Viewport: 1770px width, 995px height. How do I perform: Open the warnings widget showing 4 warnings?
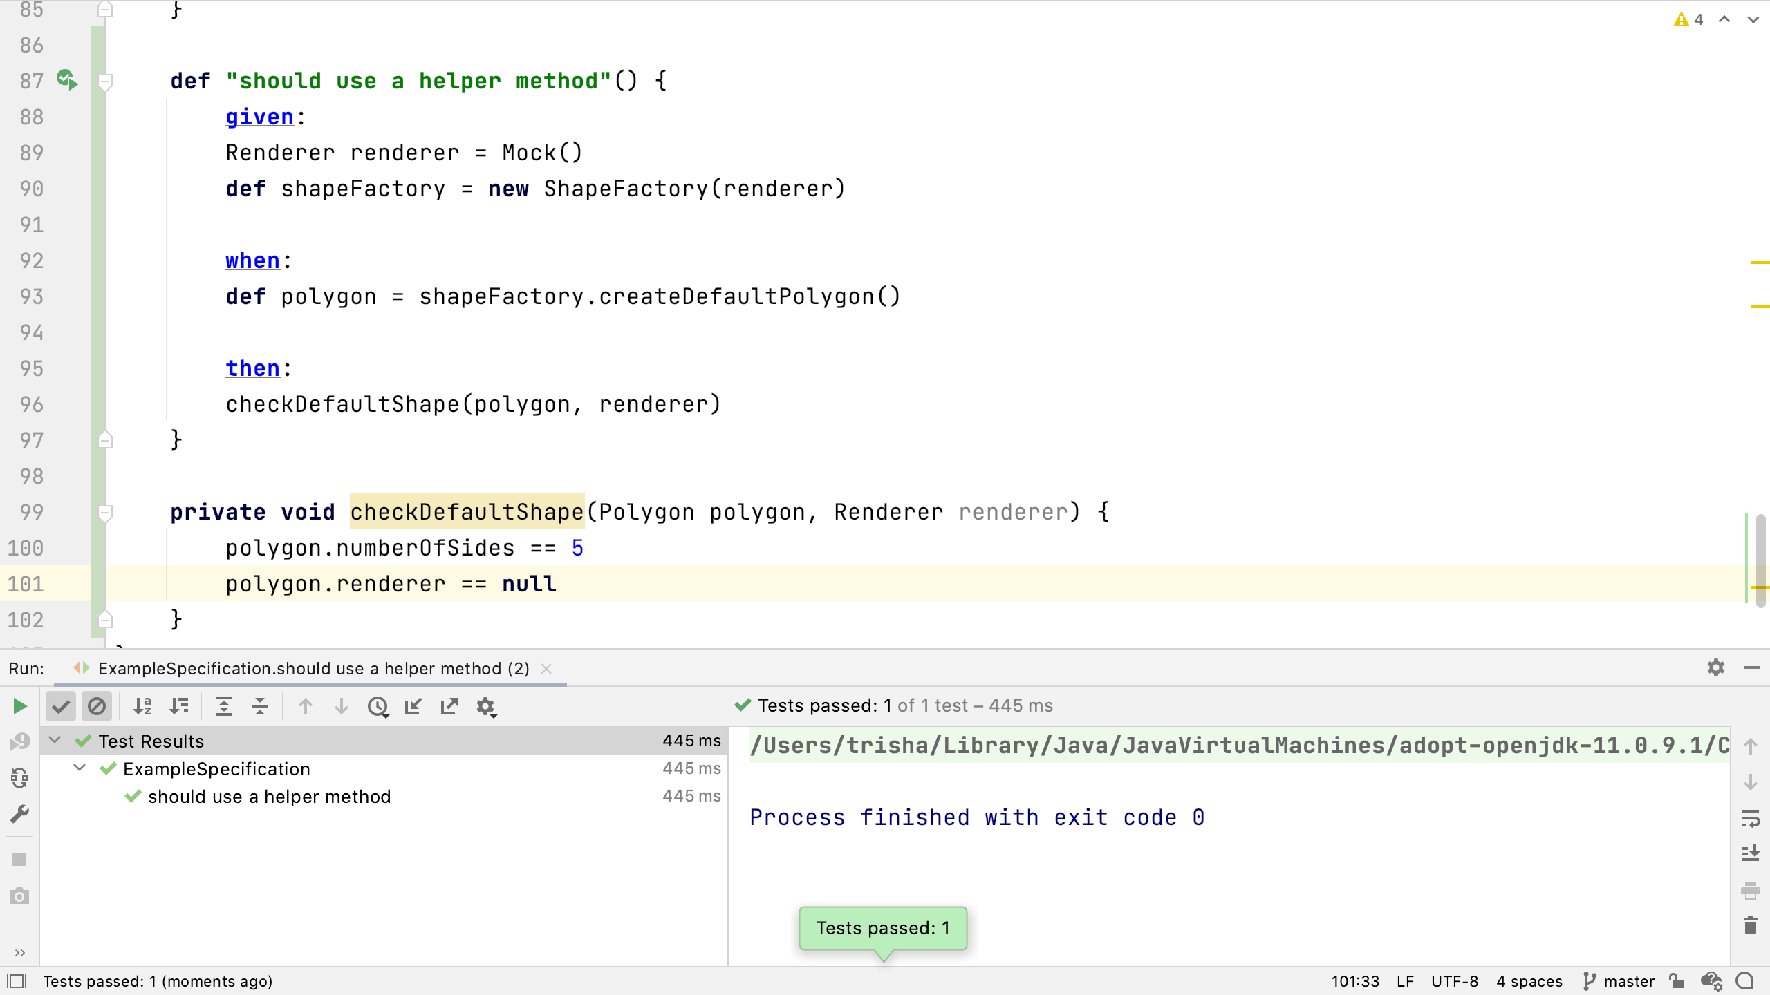tap(1688, 19)
